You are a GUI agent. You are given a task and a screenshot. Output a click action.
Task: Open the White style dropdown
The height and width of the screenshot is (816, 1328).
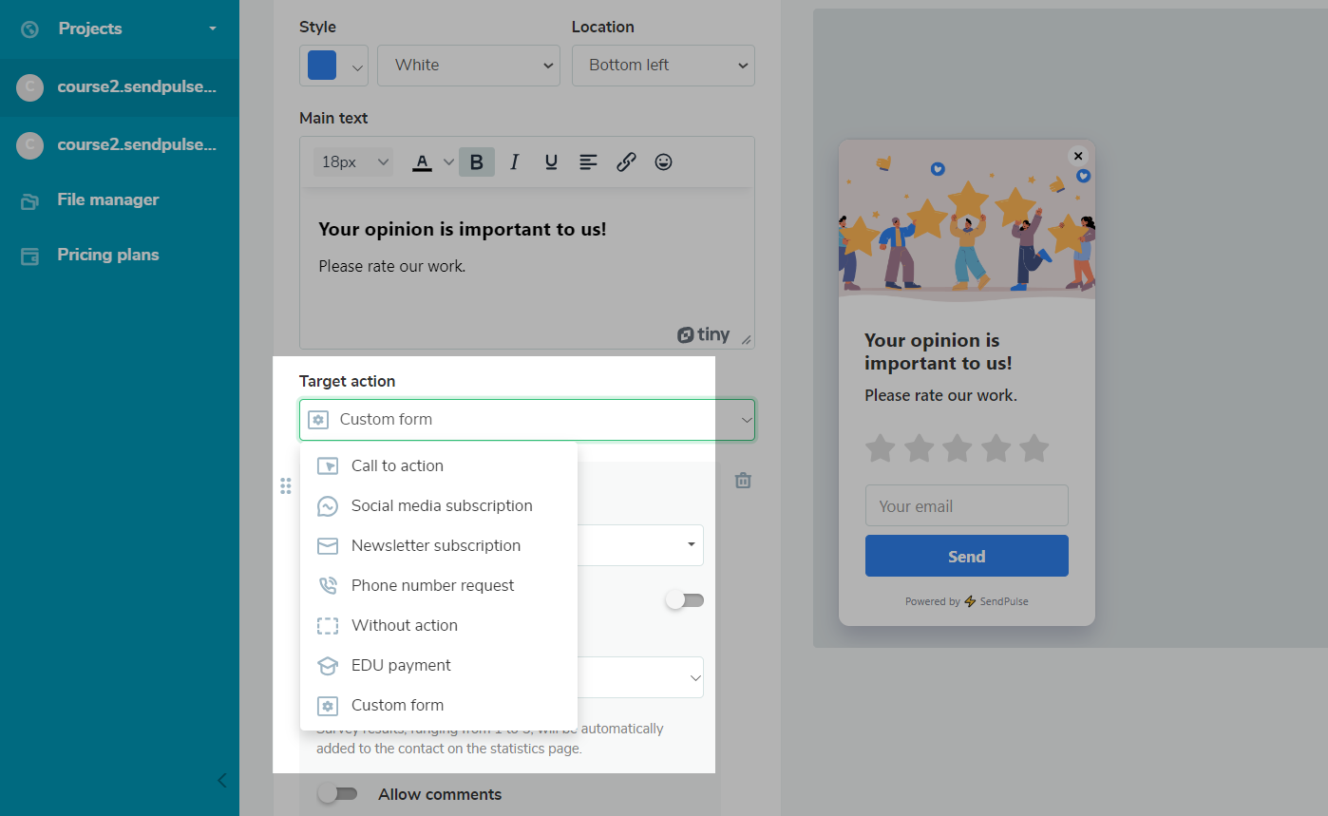(x=468, y=65)
